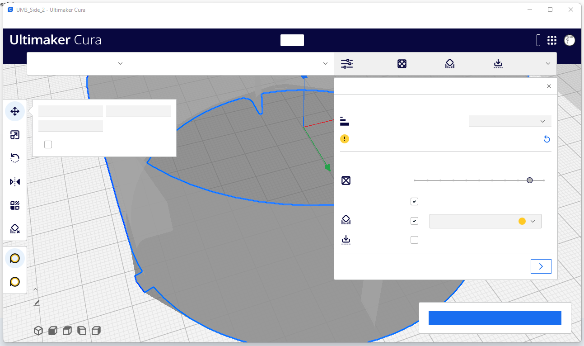Open the Per Model Settings tool
This screenshot has width=584, height=346.
tap(15, 205)
